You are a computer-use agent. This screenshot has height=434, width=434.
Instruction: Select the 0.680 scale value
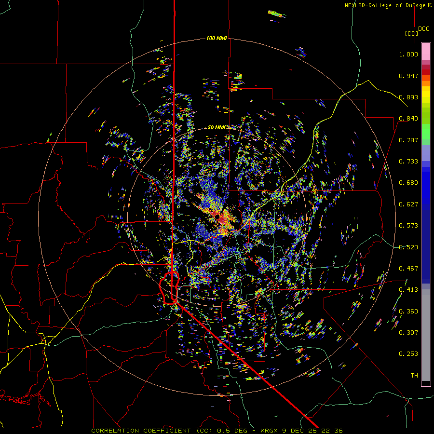tap(408, 183)
